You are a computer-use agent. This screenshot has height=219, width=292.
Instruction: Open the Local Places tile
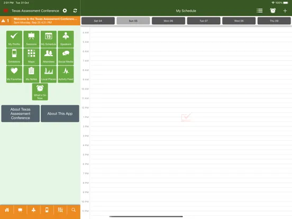click(x=49, y=74)
